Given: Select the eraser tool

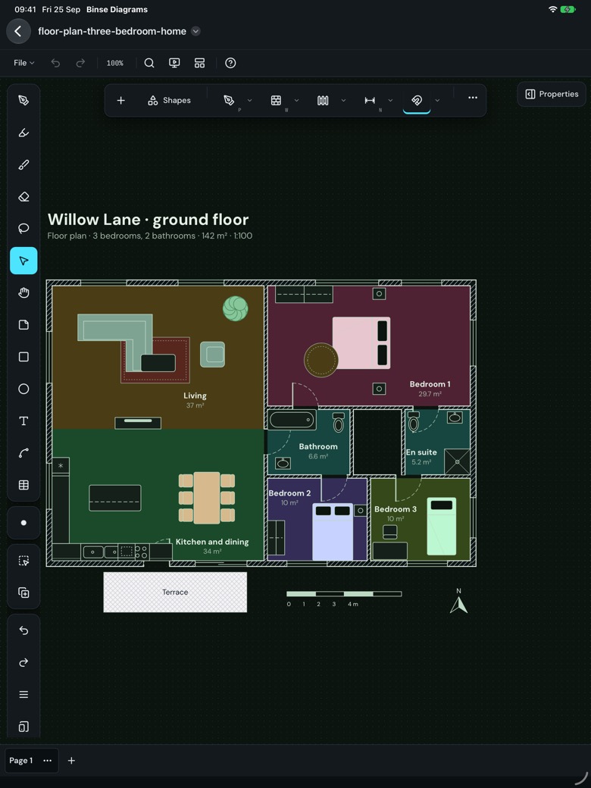Looking at the screenshot, I should (23, 196).
